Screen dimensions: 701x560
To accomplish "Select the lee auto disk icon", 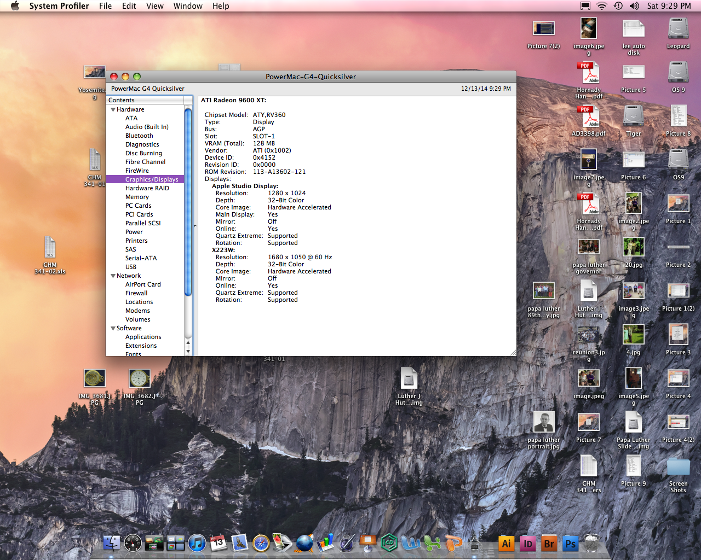I will tap(634, 28).
